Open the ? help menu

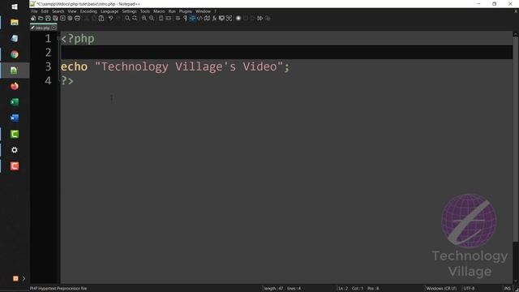215,11
